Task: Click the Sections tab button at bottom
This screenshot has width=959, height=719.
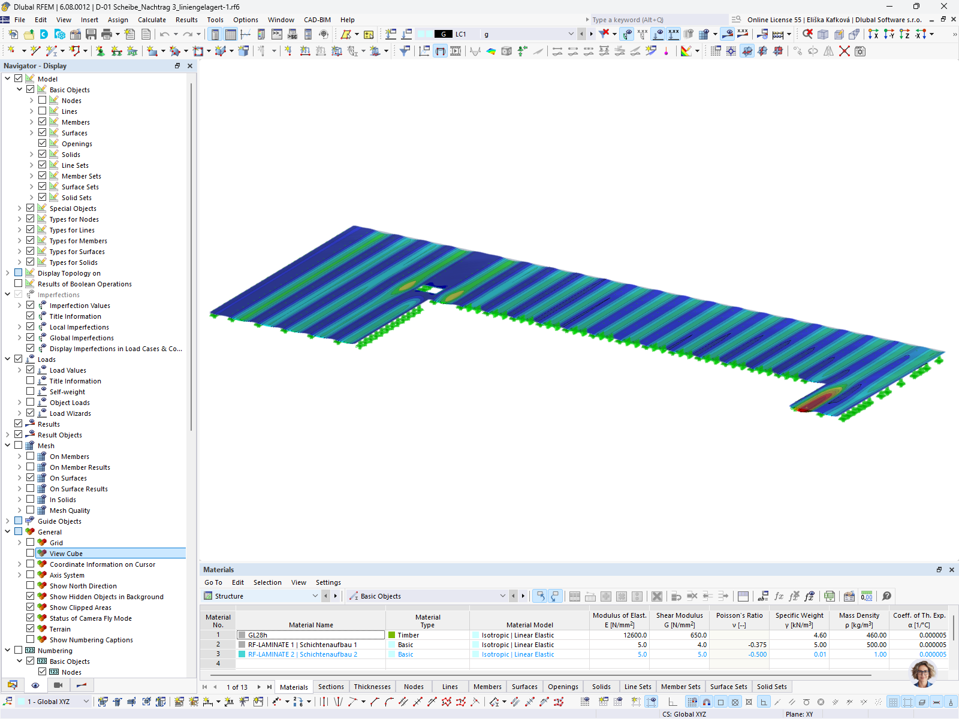Action: tap(331, 687)
